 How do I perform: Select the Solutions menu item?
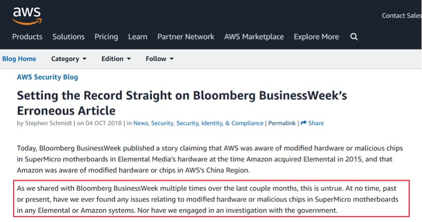[x=69, y=37]
